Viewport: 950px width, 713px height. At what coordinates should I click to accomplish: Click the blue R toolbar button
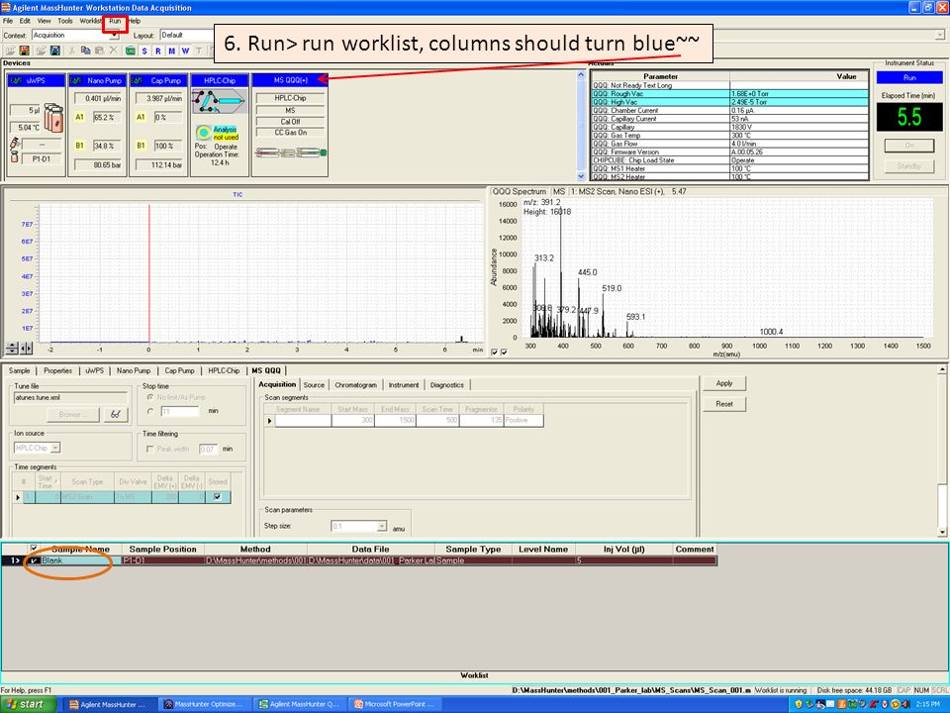coord(158,51)
